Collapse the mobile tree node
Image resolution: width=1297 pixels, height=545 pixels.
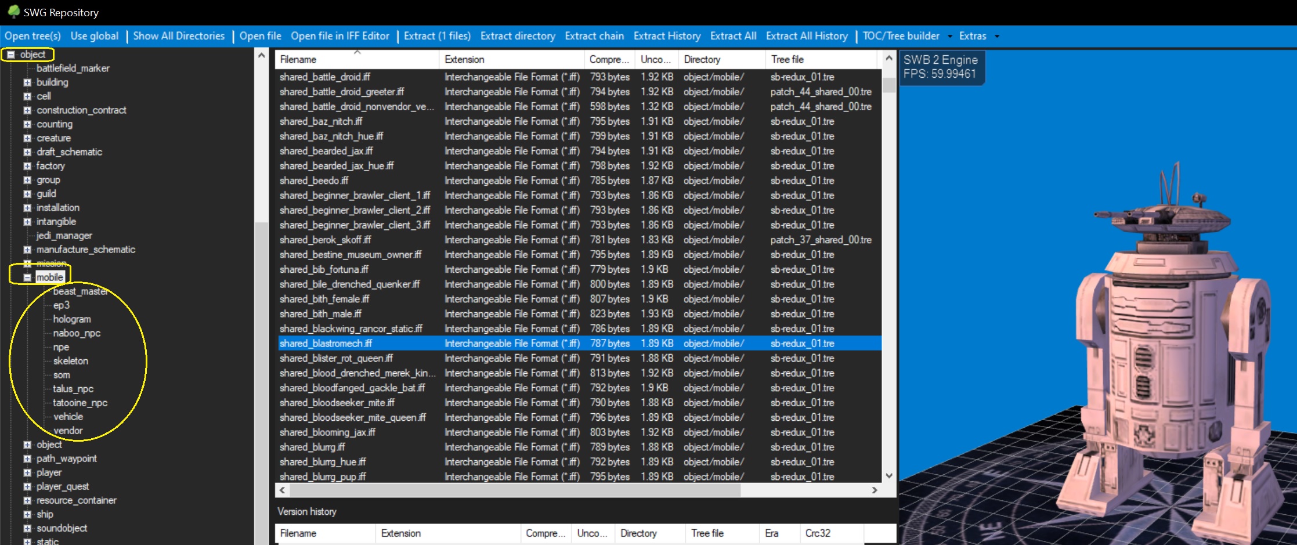coord(27,277)
